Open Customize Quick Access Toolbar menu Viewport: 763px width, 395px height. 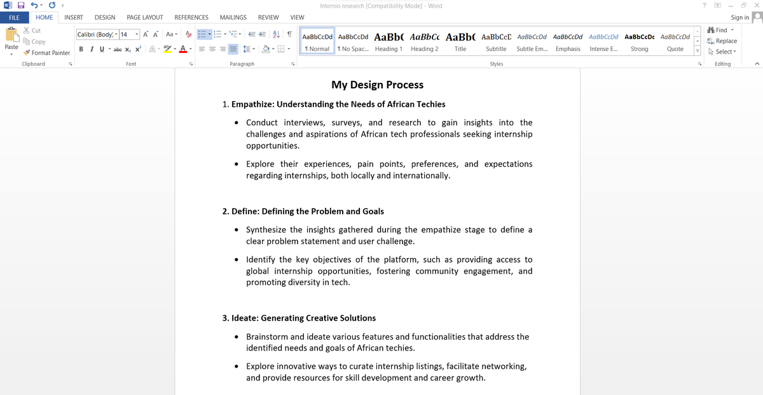tap(62, 6)
